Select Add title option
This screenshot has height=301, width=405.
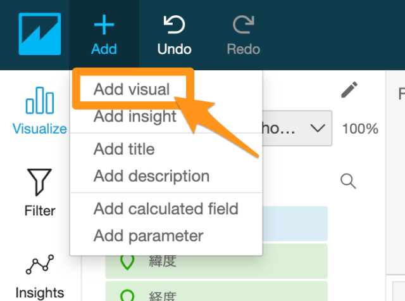[124, 149]
